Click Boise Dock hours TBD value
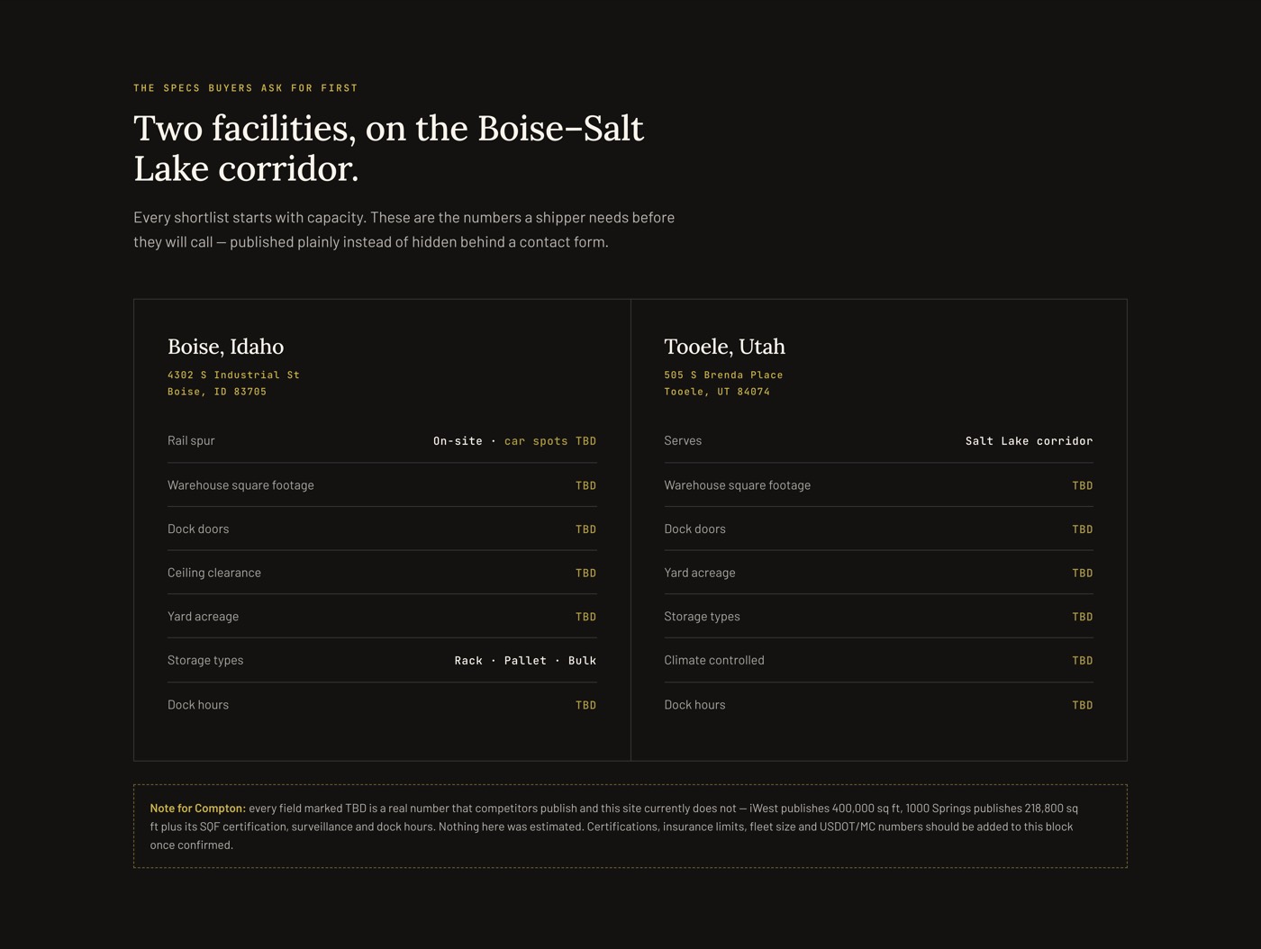 [x=585, y=705]
